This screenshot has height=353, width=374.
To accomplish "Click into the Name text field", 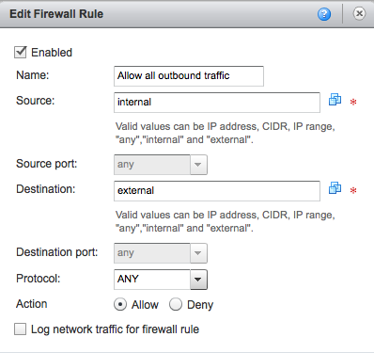I will [x=189, y=76].
